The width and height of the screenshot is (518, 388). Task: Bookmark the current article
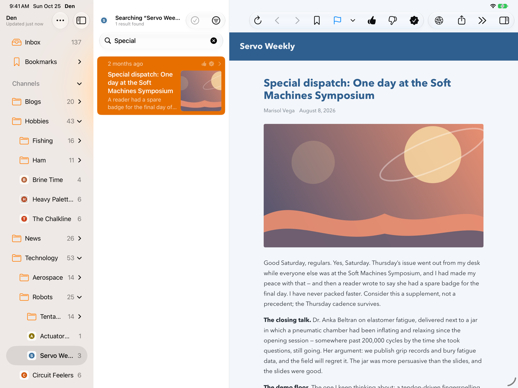coord(317,20)
